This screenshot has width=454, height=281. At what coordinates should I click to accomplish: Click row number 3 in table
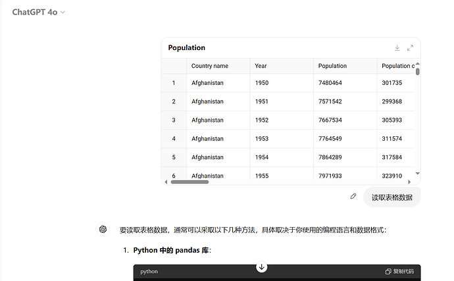coord(174,120)
